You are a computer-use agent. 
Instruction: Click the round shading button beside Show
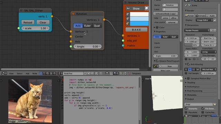pos(146,8)
